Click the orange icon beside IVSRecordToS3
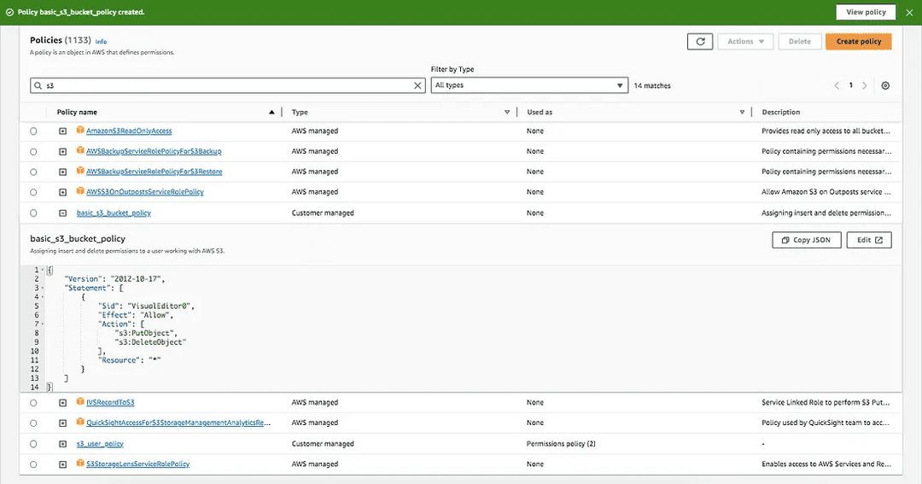Viewport: 922px width, 484px height. pos(80,402)
